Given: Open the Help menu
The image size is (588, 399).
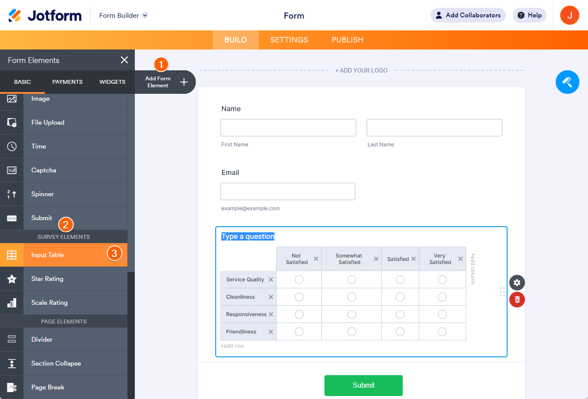Looking at the screenshot, I should [530, 15].
